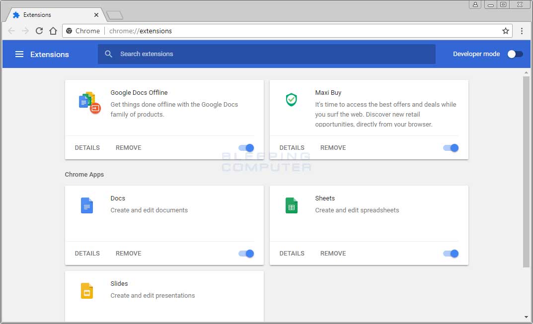Click the scrollbar down arrow
Screen dimensions: 533x324
[526, 317]
